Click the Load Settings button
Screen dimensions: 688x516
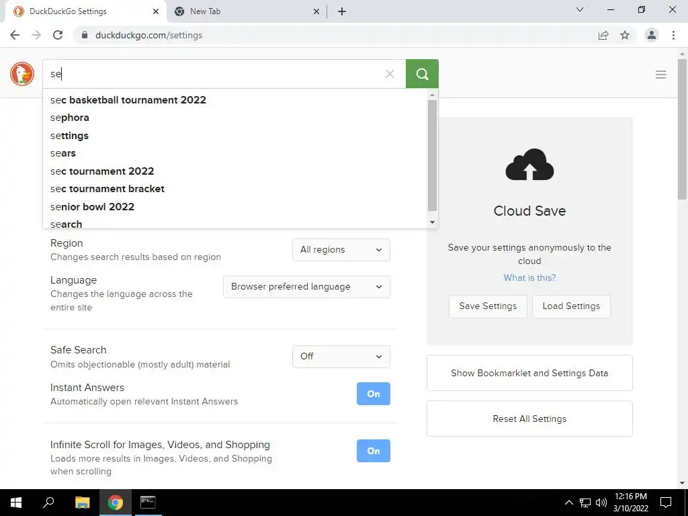coord(571,306)
